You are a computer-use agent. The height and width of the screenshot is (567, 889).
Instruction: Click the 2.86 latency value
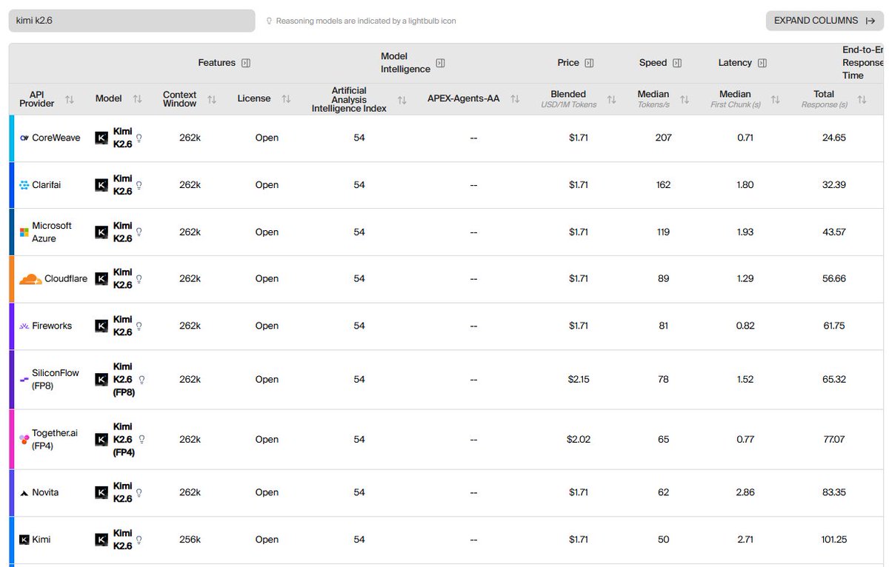(x=745, y=493)
